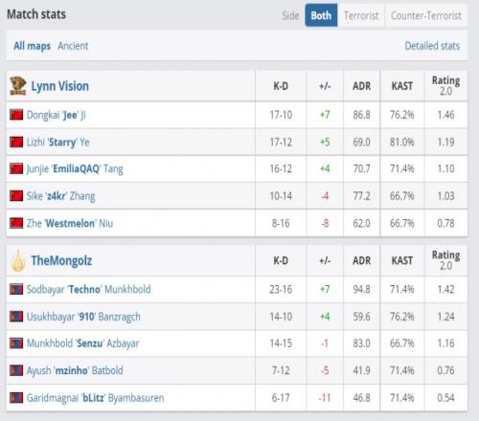
Task: Switch side filter to Counter-Terrorist
Action: (x=426, y=15)
